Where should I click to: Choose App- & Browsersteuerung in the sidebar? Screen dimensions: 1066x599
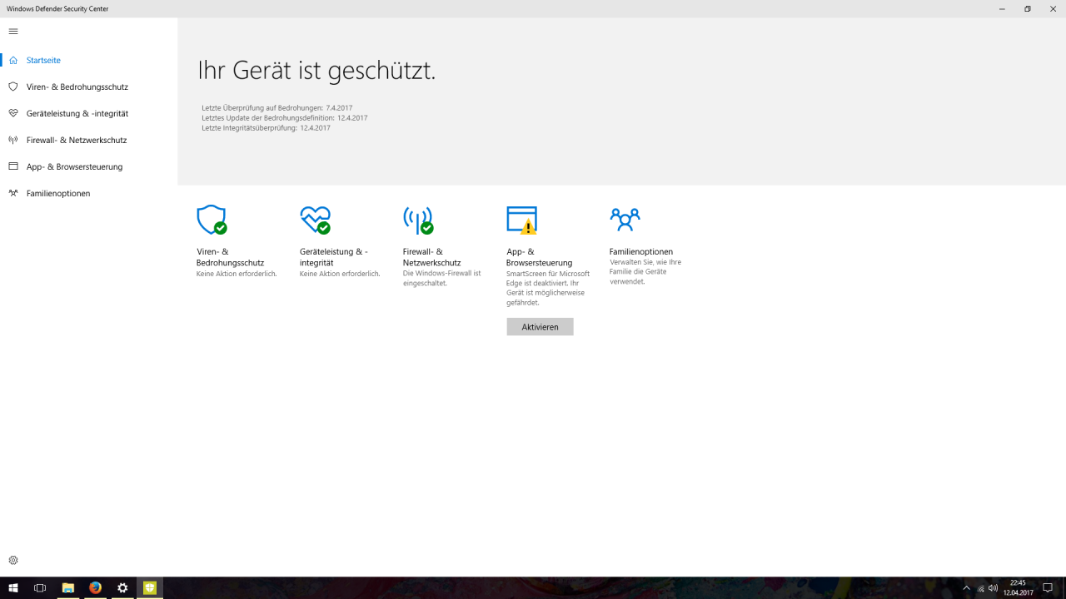89,166
